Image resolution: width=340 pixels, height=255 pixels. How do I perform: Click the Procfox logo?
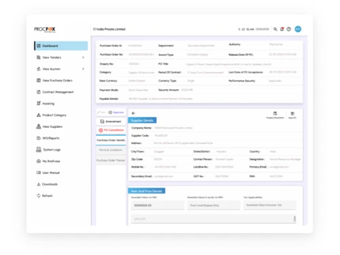click(x=45, y=29)
